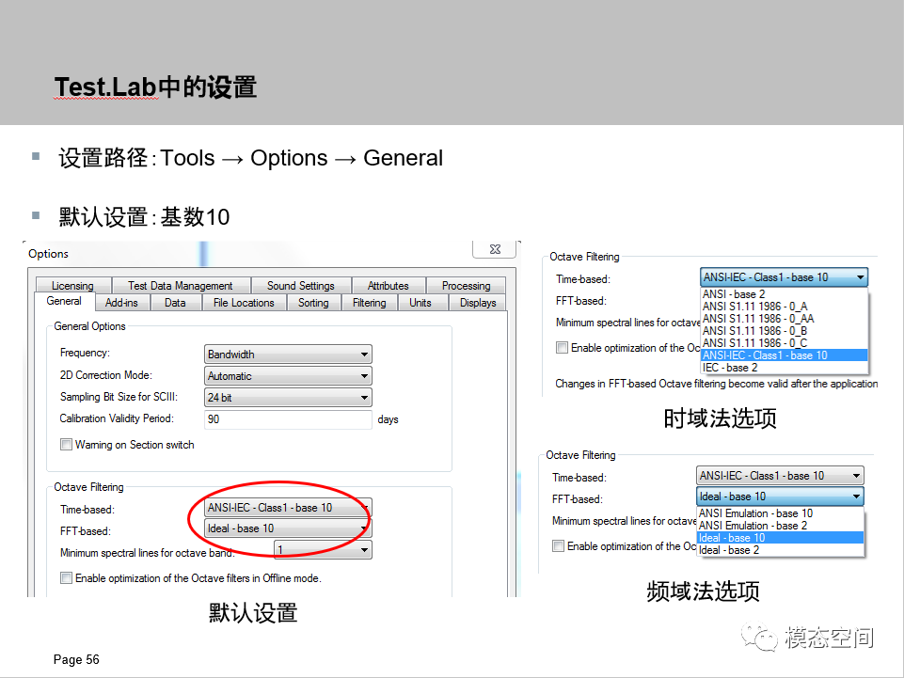The height and width of the screenshot is (678, 904).
Task: Select the Attributes tab
Action: pyautogui.click(x=388, y=285)
